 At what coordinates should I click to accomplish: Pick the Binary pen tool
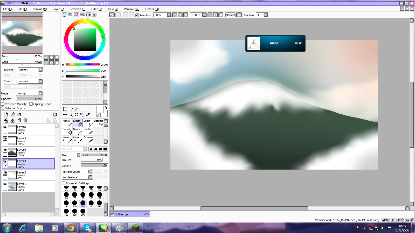point(78,131)
